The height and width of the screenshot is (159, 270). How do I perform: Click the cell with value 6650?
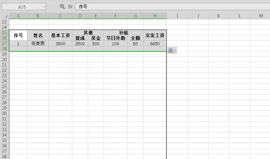click(155, 43)
